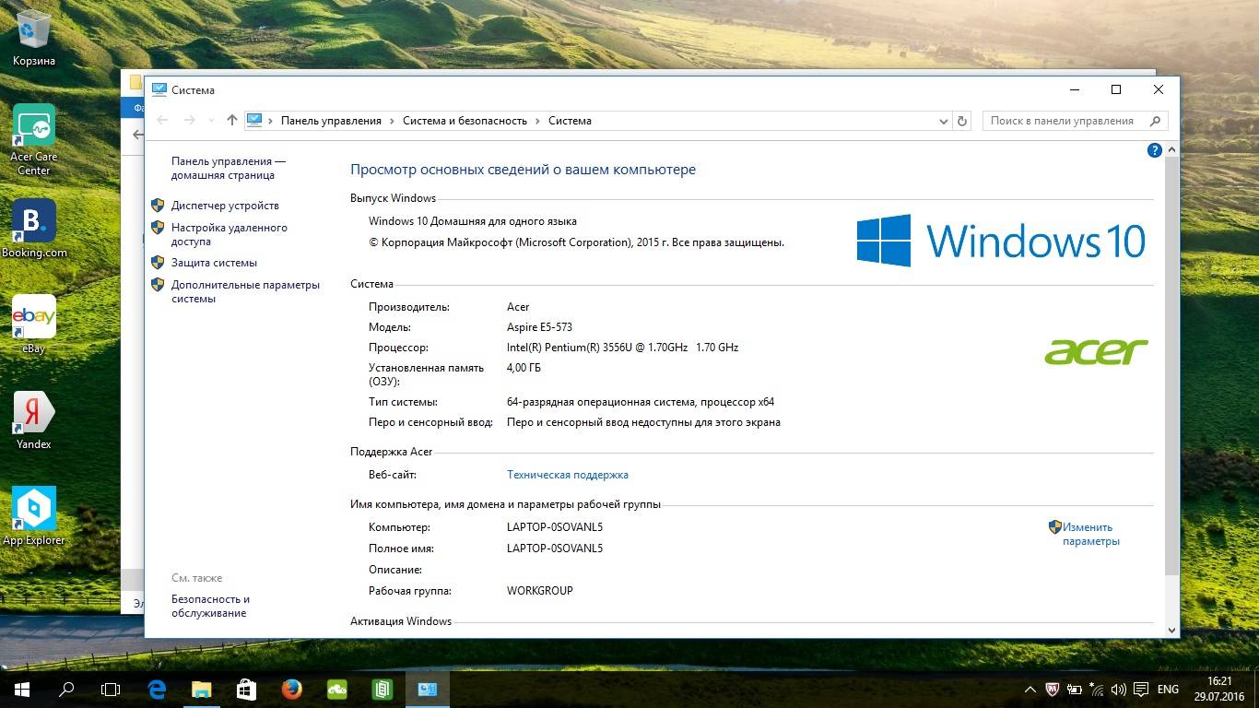Image resolution: width=1259 pixels, height=708 pixels.
Task: Select Система и безопасность in the breadcrumb
Action: coord(465,121)
